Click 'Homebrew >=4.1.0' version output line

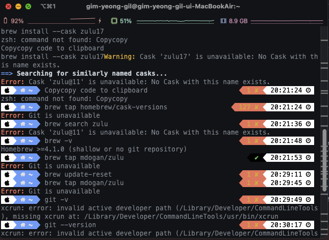94,149
